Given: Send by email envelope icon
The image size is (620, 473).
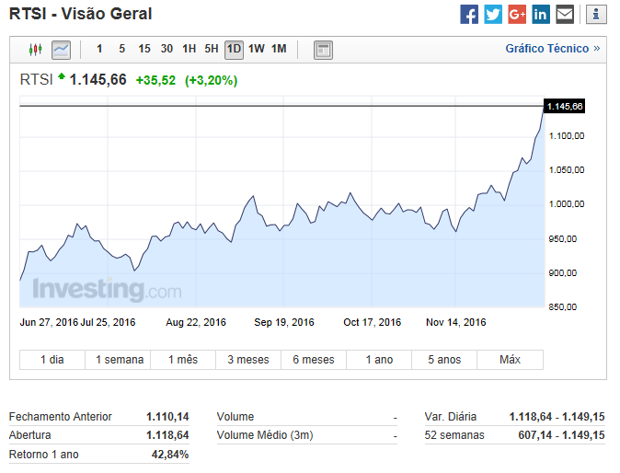Looking at the screenshot, I should point(565,15).
